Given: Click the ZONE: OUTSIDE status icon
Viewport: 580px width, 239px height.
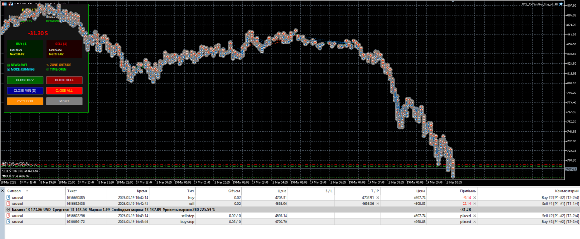Looking at the screenshot, I should click(48, 65).
